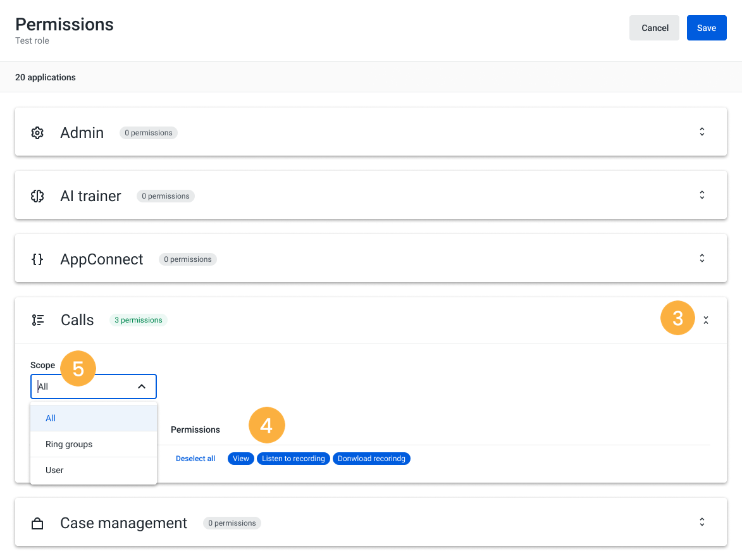Close the Scope dropdown using its arrow
742x556 pixels.
(142, 386)
